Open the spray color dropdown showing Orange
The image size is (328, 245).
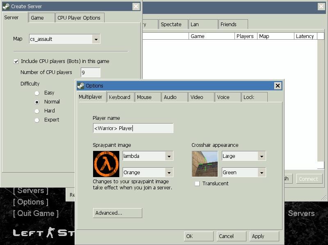coord(169,172)
